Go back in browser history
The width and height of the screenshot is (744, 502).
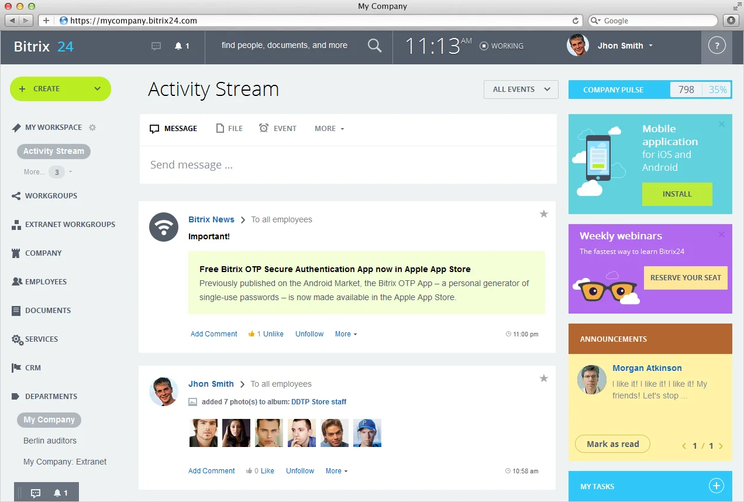pyautogui.click(x=12, y=20)
